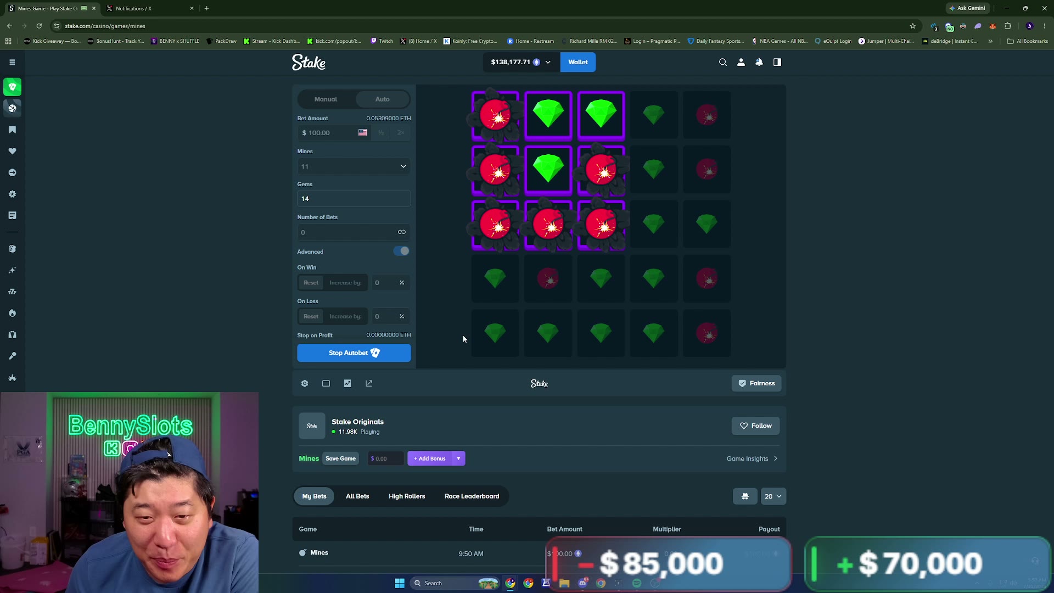Click the stacked-bar icon beside the 20 dropdown
The image size is (1054, 593).
pos(745,496)
